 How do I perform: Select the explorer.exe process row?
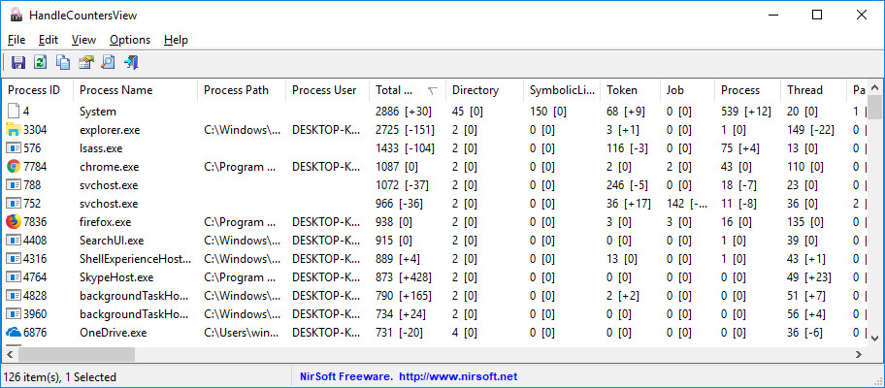(109, 130)
